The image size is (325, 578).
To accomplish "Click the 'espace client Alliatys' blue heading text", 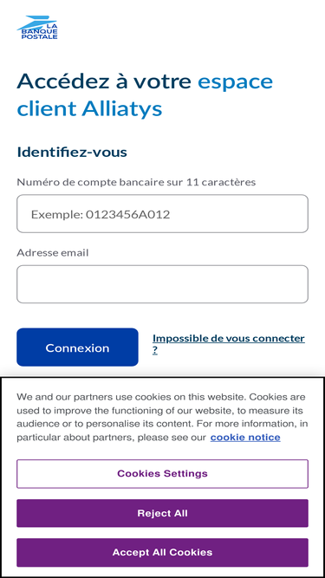I will pos(145,95).
